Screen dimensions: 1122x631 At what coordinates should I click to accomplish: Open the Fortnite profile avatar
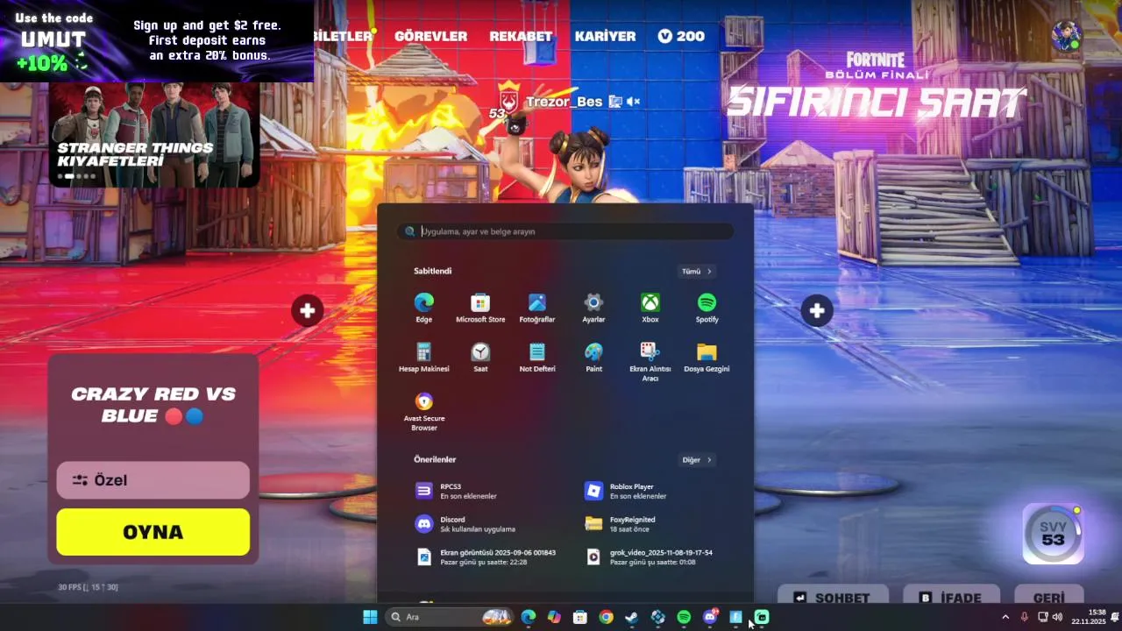coord(1067,36)
